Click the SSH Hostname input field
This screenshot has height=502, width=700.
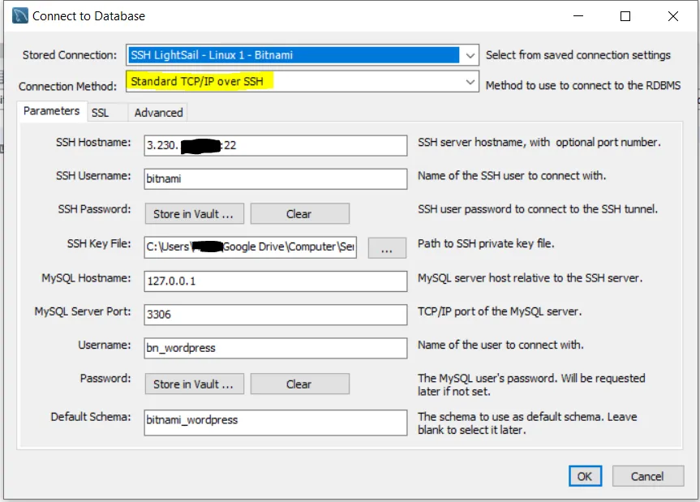tap(276, 145)
